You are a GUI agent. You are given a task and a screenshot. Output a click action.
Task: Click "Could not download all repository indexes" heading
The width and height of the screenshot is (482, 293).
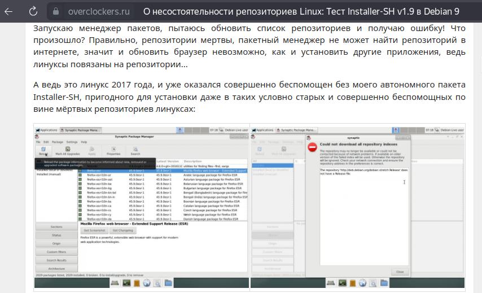(x=358, y=144)
